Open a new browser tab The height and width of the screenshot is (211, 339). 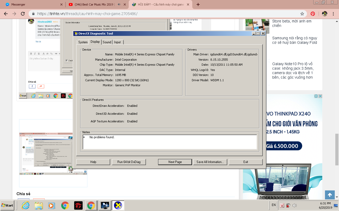pyautogui.click(x=198, y=4)
